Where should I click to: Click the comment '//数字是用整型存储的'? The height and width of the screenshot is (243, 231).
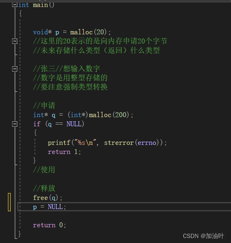(70, 78)
